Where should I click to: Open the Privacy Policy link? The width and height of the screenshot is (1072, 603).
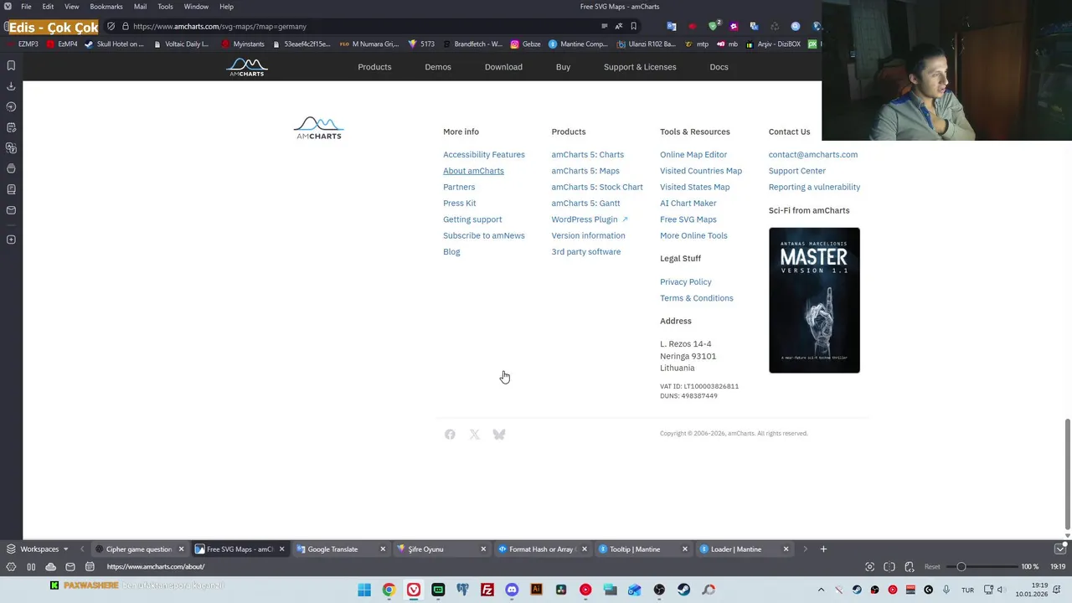[686, 282]
